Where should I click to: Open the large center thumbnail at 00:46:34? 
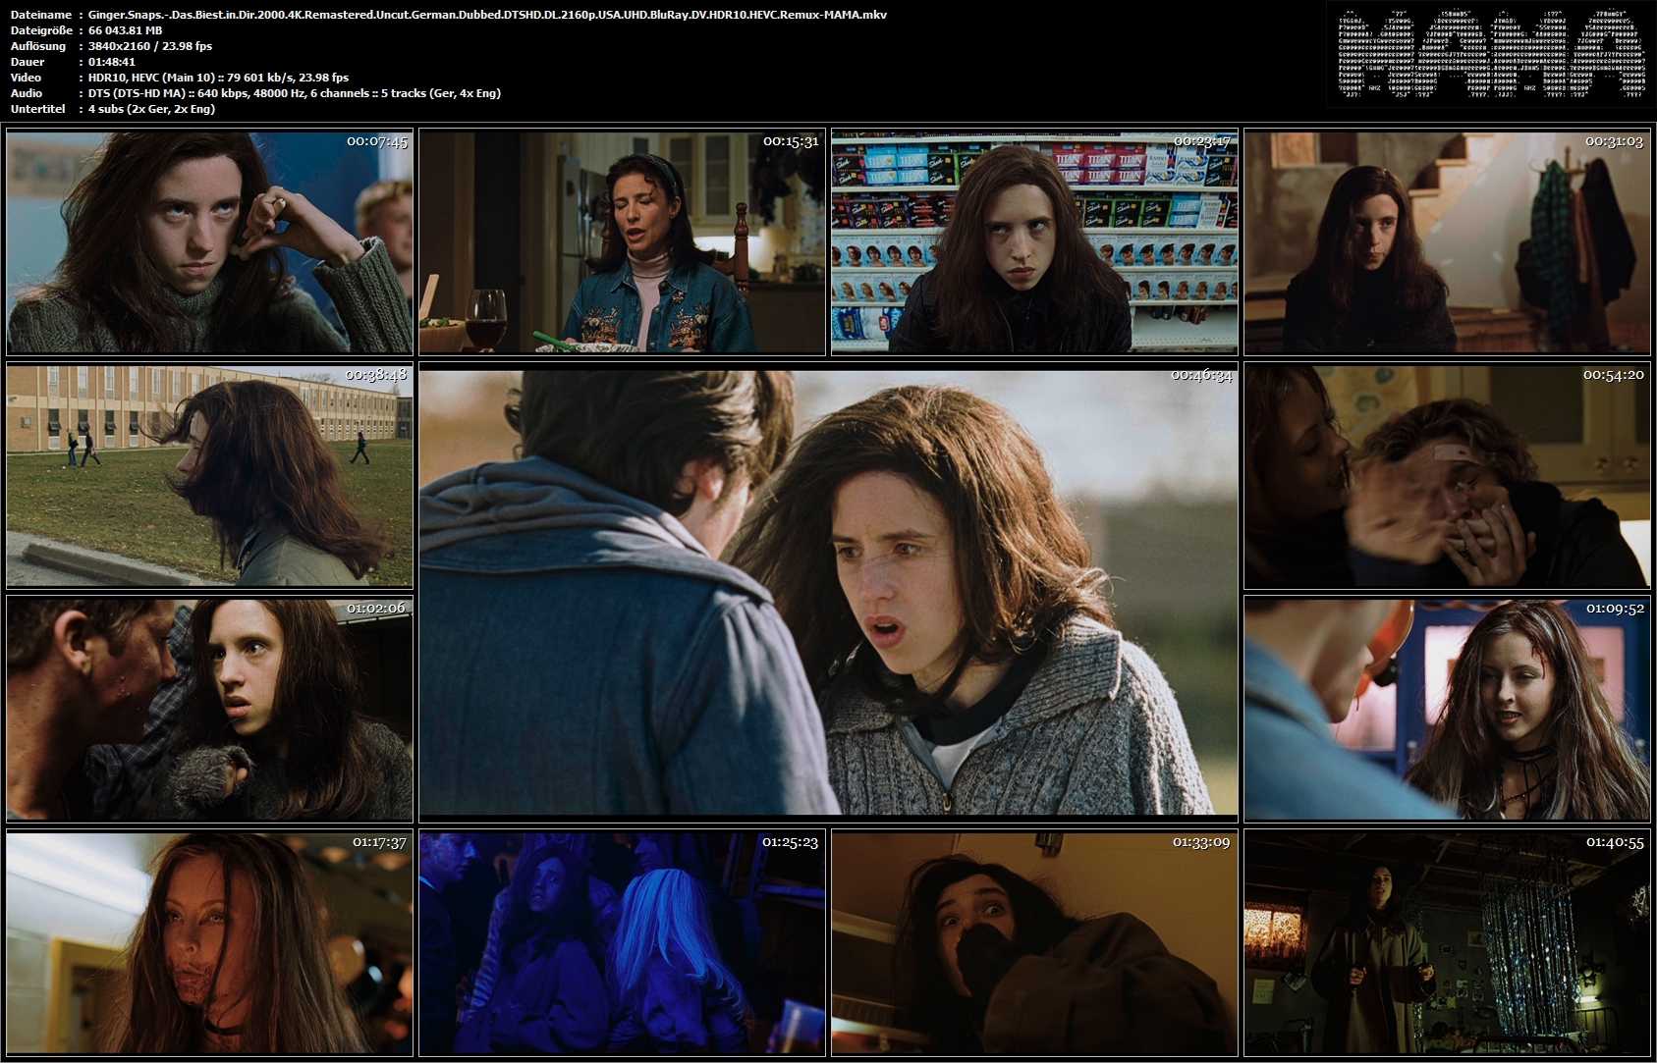click(x=828, y=593)
